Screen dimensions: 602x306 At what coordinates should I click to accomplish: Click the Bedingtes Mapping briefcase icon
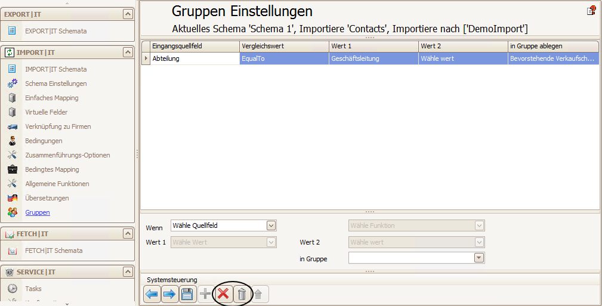[x=13, y=169]
